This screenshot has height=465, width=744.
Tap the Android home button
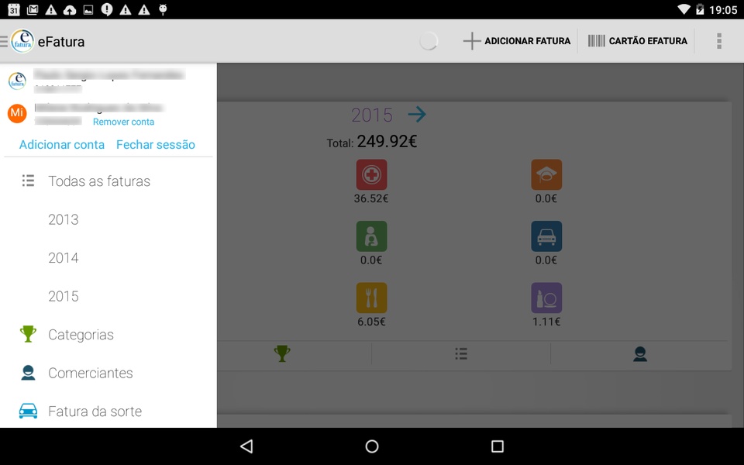tap(372, 446)
